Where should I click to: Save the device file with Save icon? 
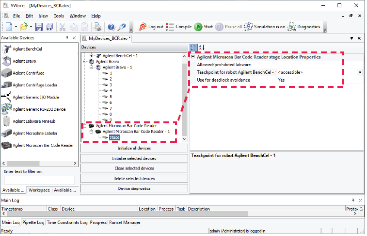39,27
